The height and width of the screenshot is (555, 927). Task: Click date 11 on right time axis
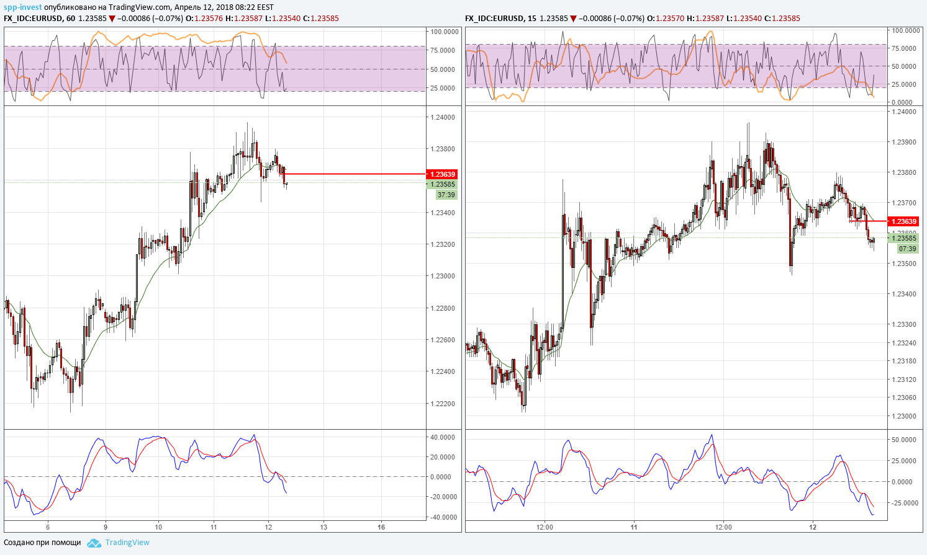click(x=634, y=527)
